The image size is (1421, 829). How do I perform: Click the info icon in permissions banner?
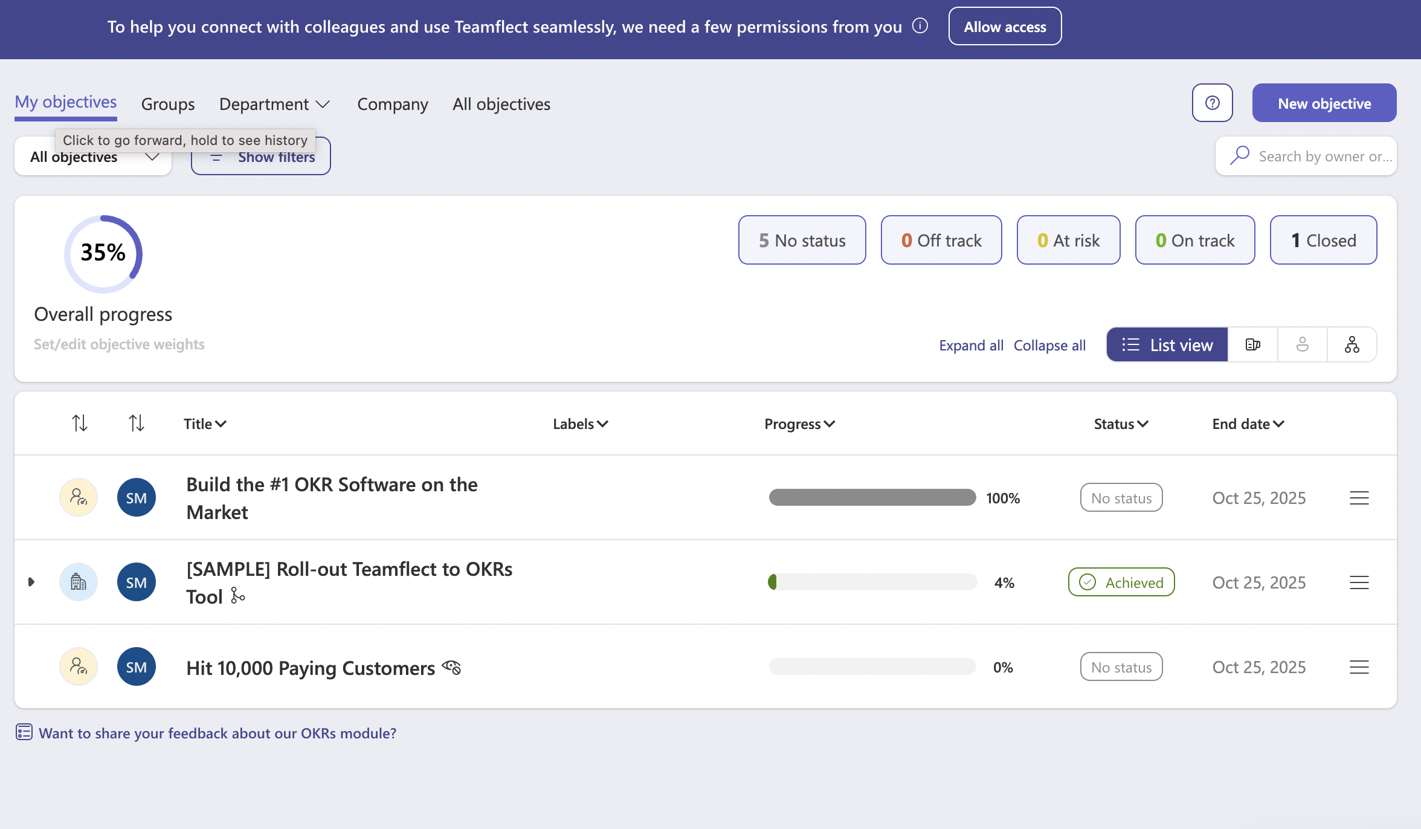(920, 26)
